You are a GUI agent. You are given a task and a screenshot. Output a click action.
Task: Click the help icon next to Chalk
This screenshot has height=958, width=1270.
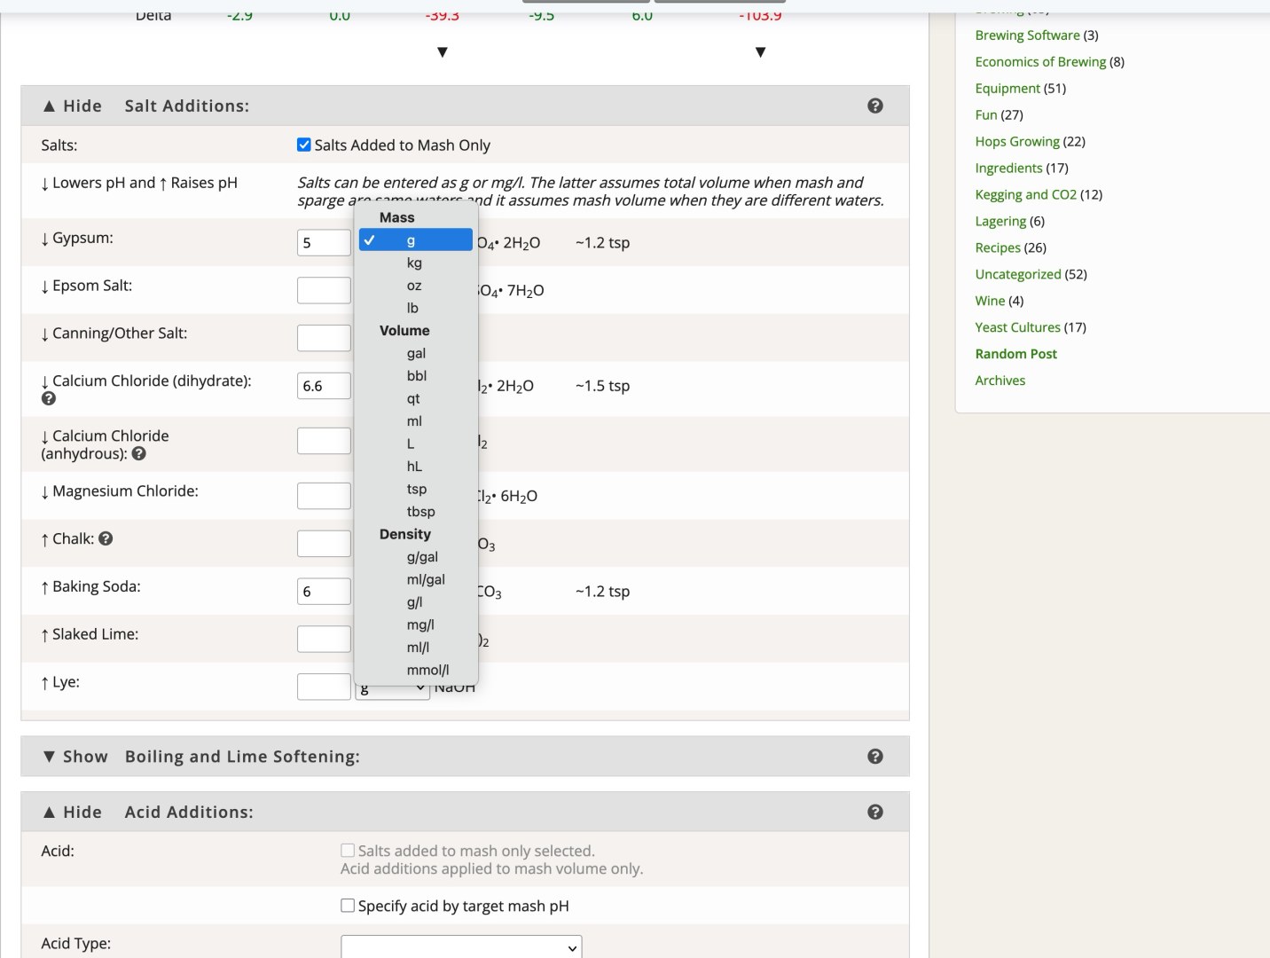tap(106, 538)
